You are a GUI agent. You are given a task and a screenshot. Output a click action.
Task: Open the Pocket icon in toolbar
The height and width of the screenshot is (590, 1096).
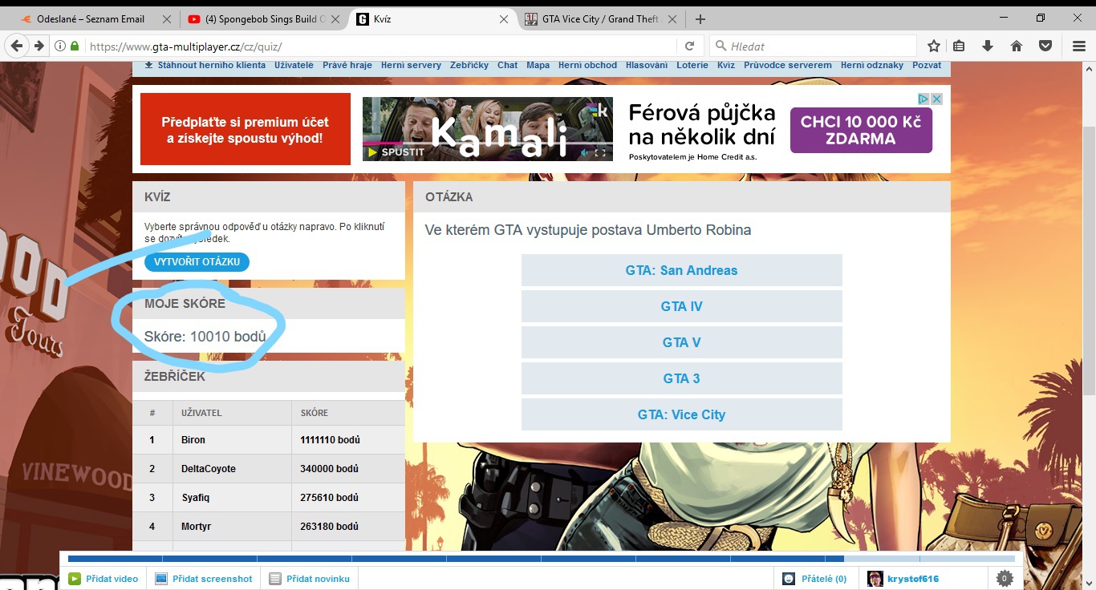coord(1045,46)
